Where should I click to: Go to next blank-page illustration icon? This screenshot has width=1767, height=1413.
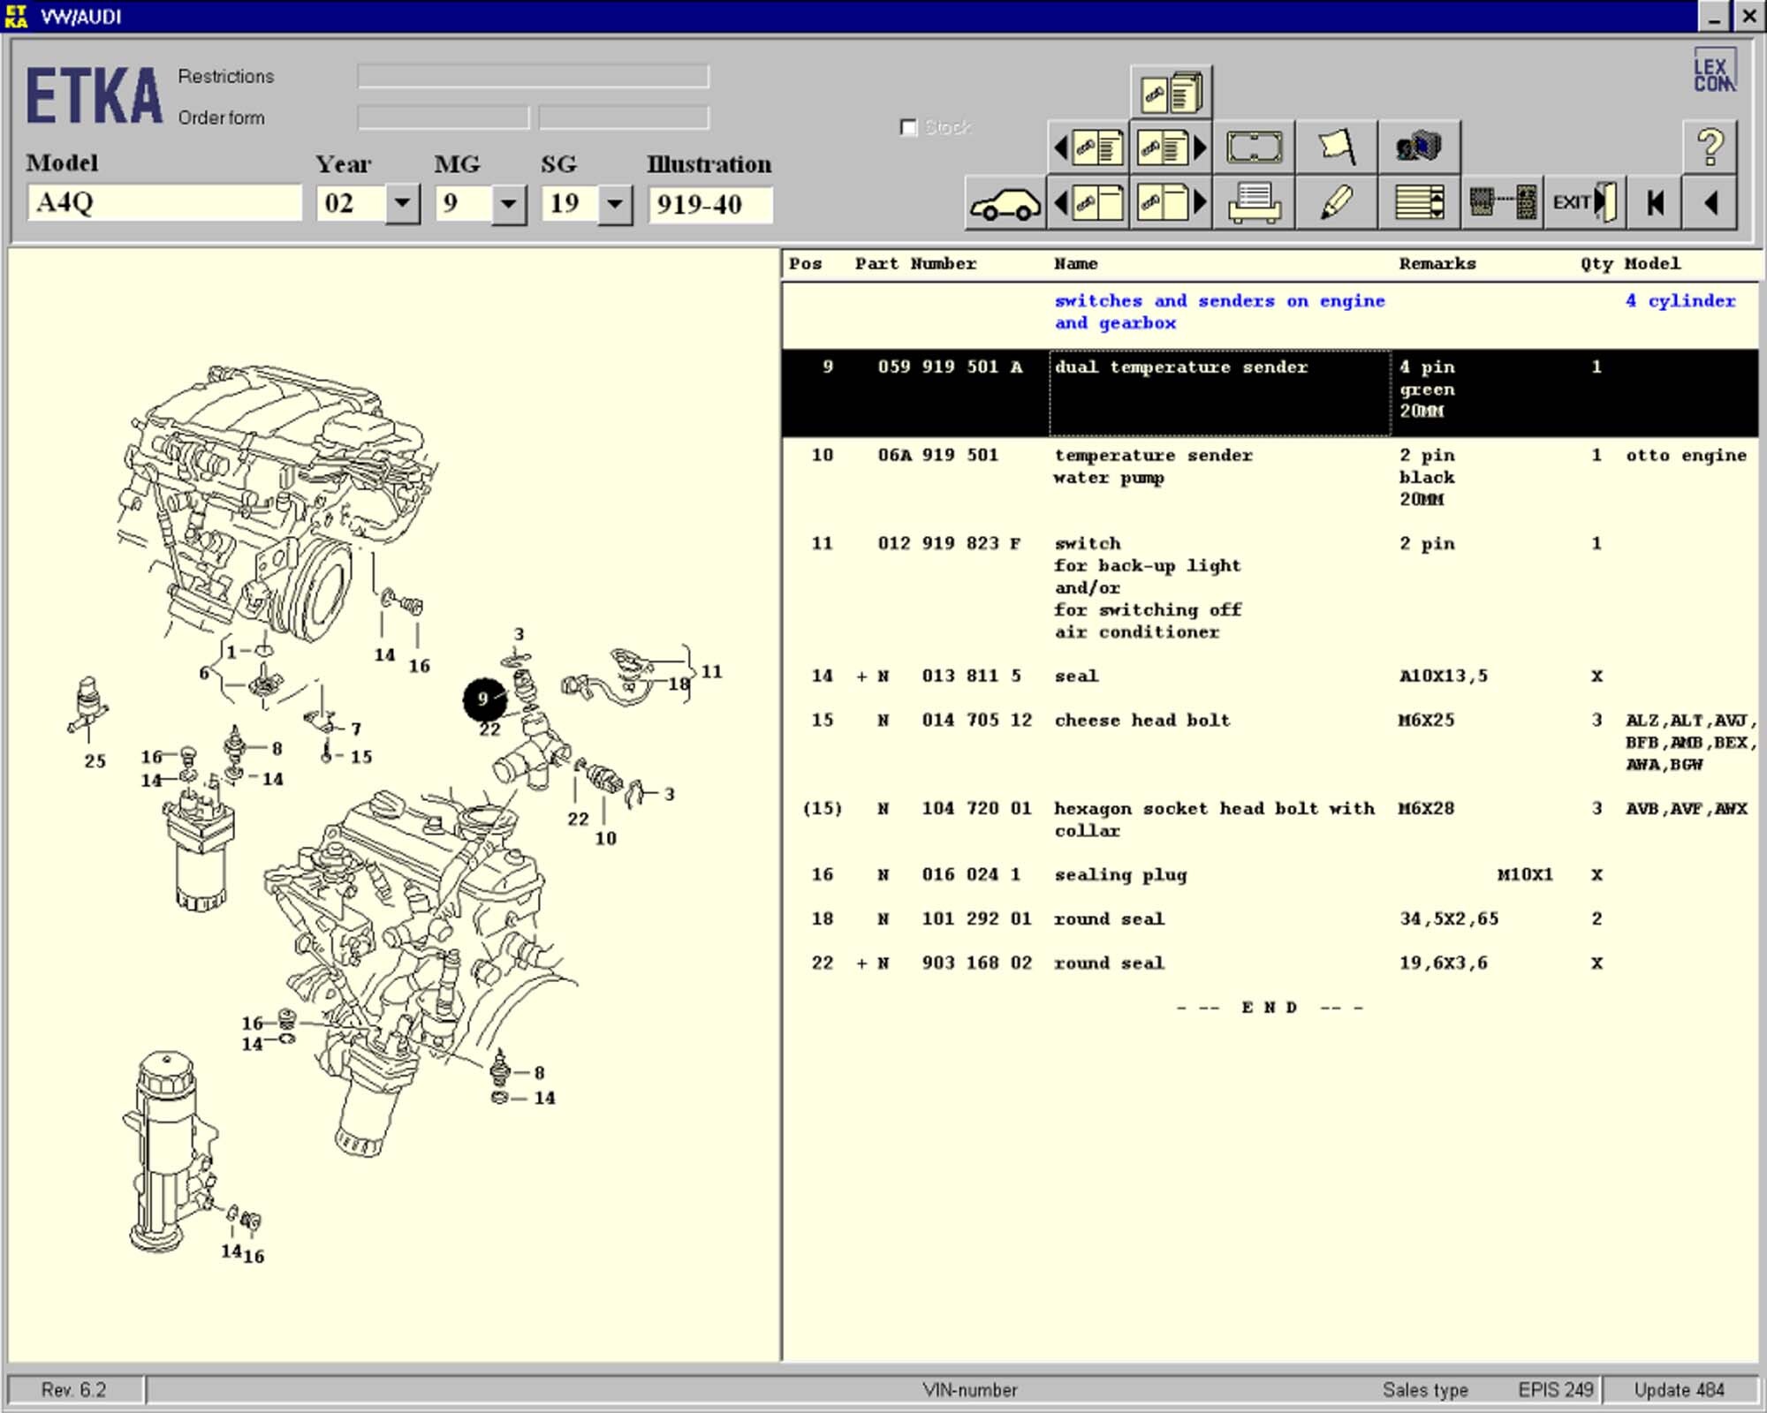point(1172,203)
